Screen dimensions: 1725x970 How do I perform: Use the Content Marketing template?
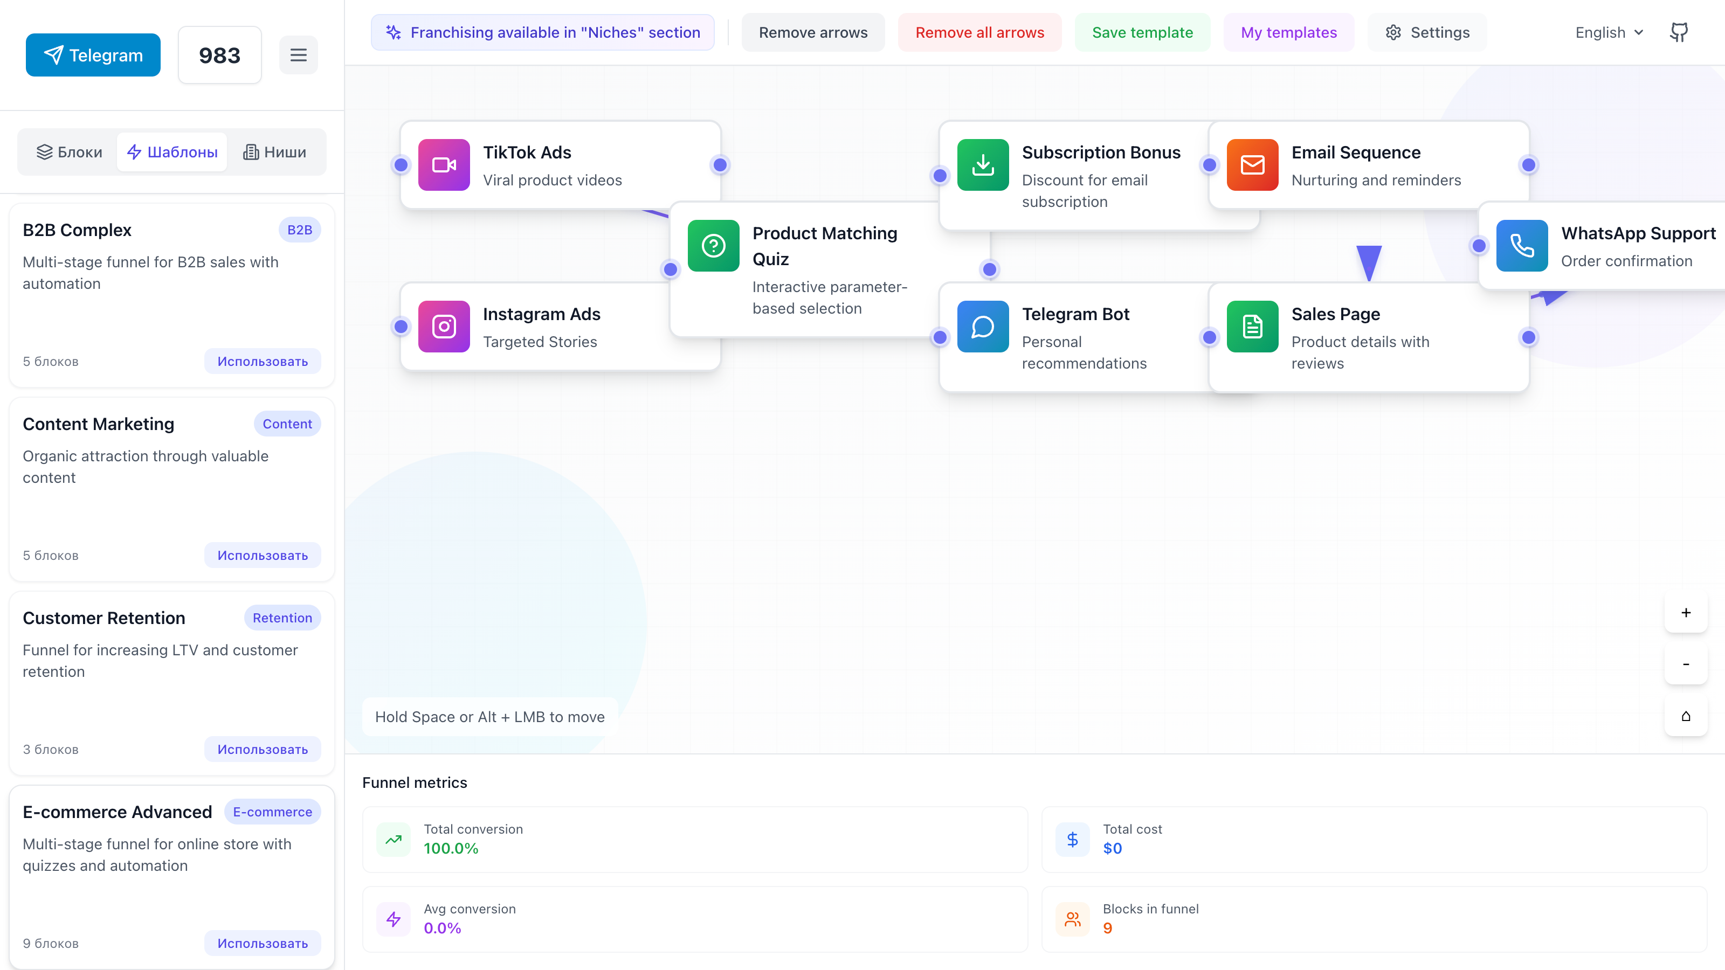pyautogui.click(x=263, y=555)
